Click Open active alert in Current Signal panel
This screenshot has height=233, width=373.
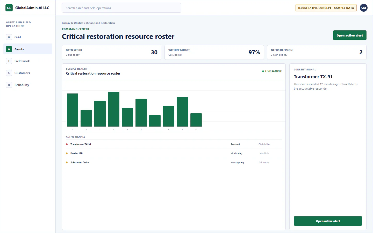coord(328,221)
